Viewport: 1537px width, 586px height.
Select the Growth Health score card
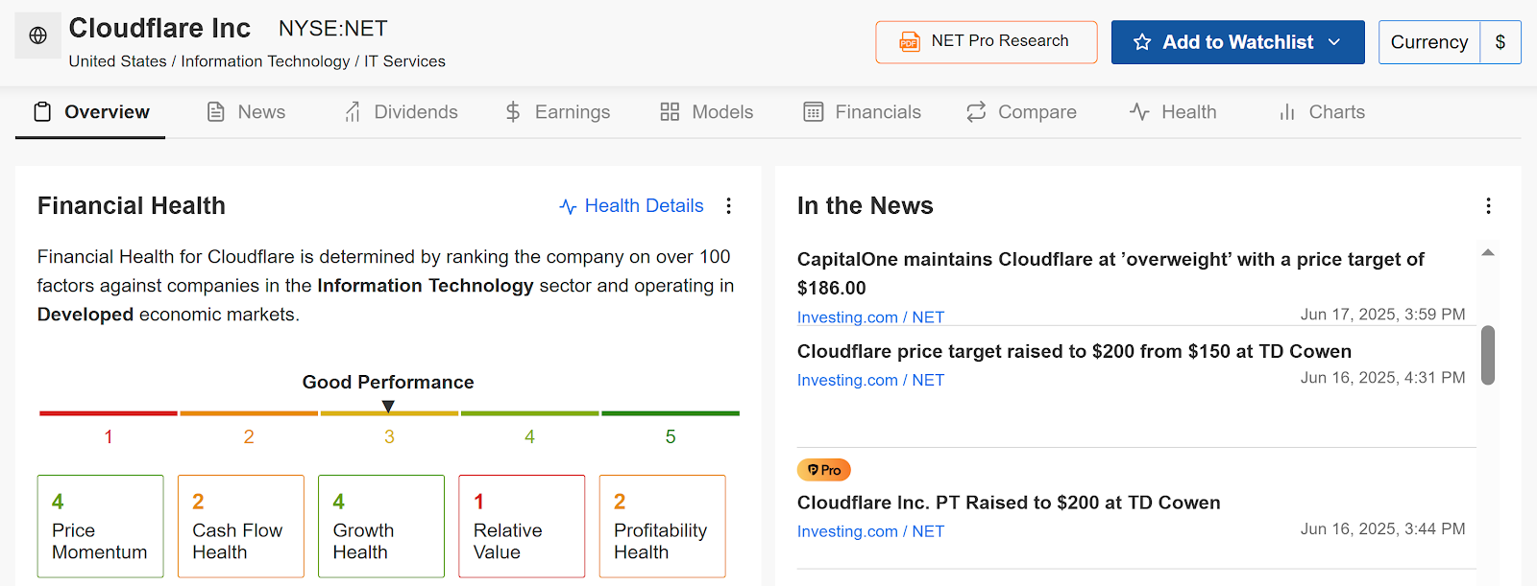pyautogui.click(x=381, y=527)
